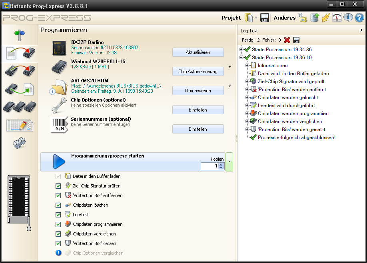Save the log with the floppy icon
The height and width of the screenshot is (263, 367).
coord(296,40)
